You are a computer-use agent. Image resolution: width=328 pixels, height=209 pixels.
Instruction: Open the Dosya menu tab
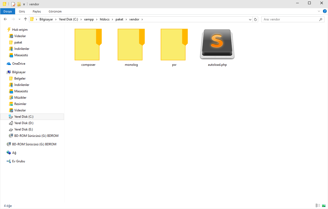pos(7,11)
